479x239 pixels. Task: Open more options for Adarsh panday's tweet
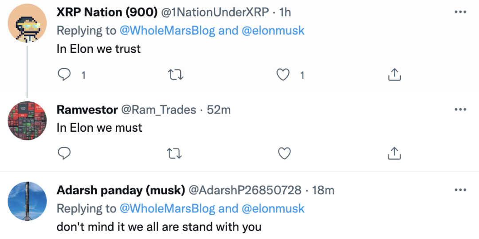tap(461, 190)
